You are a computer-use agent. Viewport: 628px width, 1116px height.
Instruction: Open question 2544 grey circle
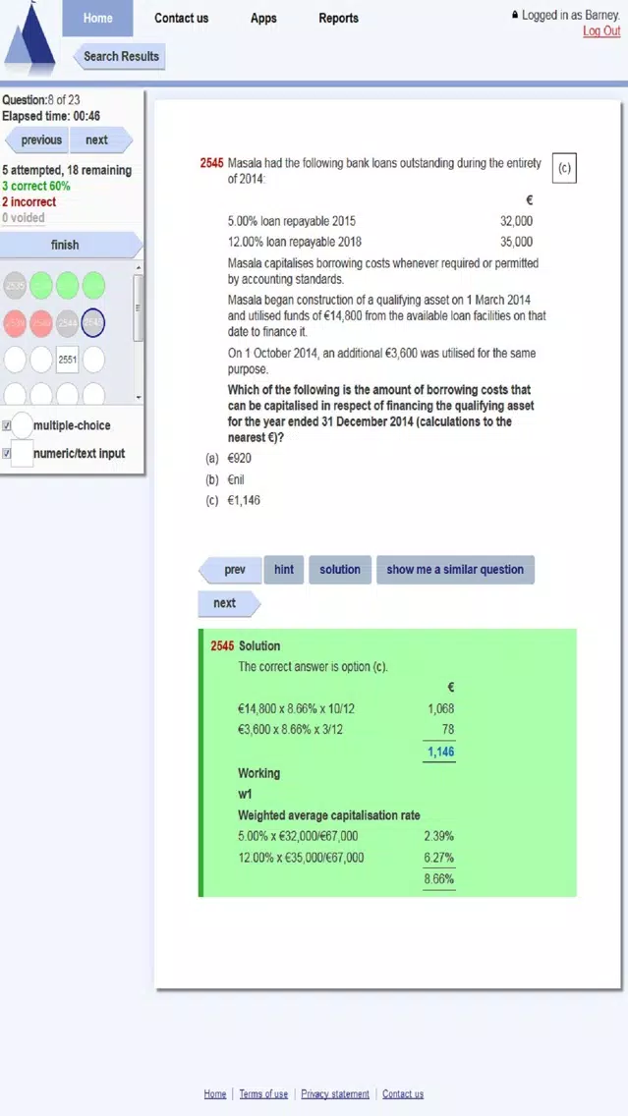coord(67,322)
